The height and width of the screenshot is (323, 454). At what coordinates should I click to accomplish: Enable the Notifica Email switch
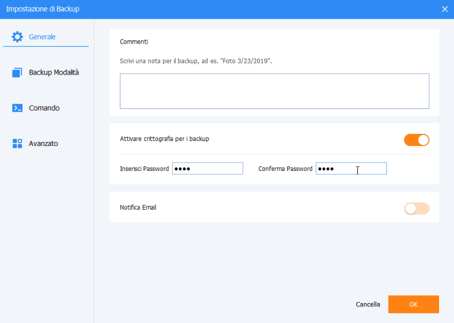pyautogui.click(x=416, y=209)
